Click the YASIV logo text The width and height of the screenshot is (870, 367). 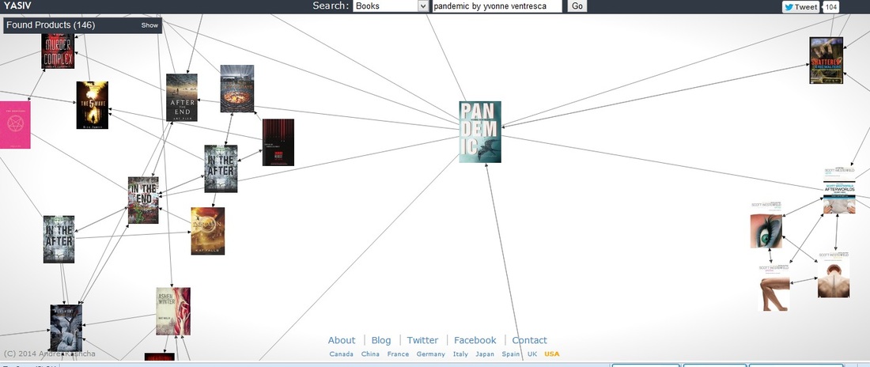click(17, 6)
